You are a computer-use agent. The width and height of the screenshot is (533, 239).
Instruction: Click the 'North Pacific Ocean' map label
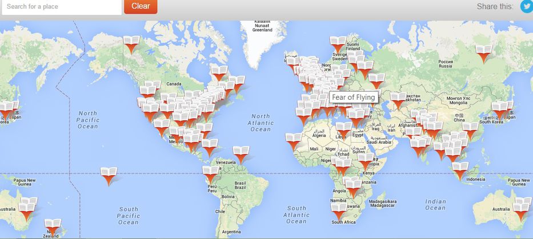(x=87, y=120)
